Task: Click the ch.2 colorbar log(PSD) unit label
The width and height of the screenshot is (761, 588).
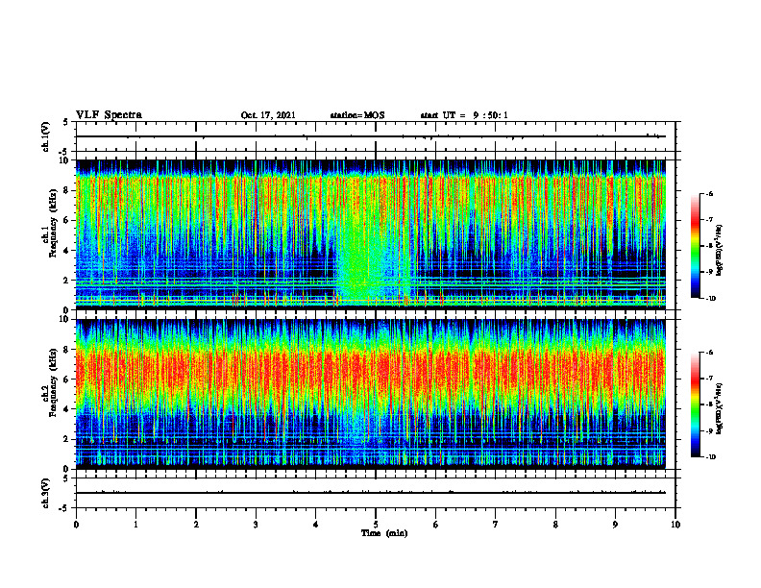Action: coord(720,408)
